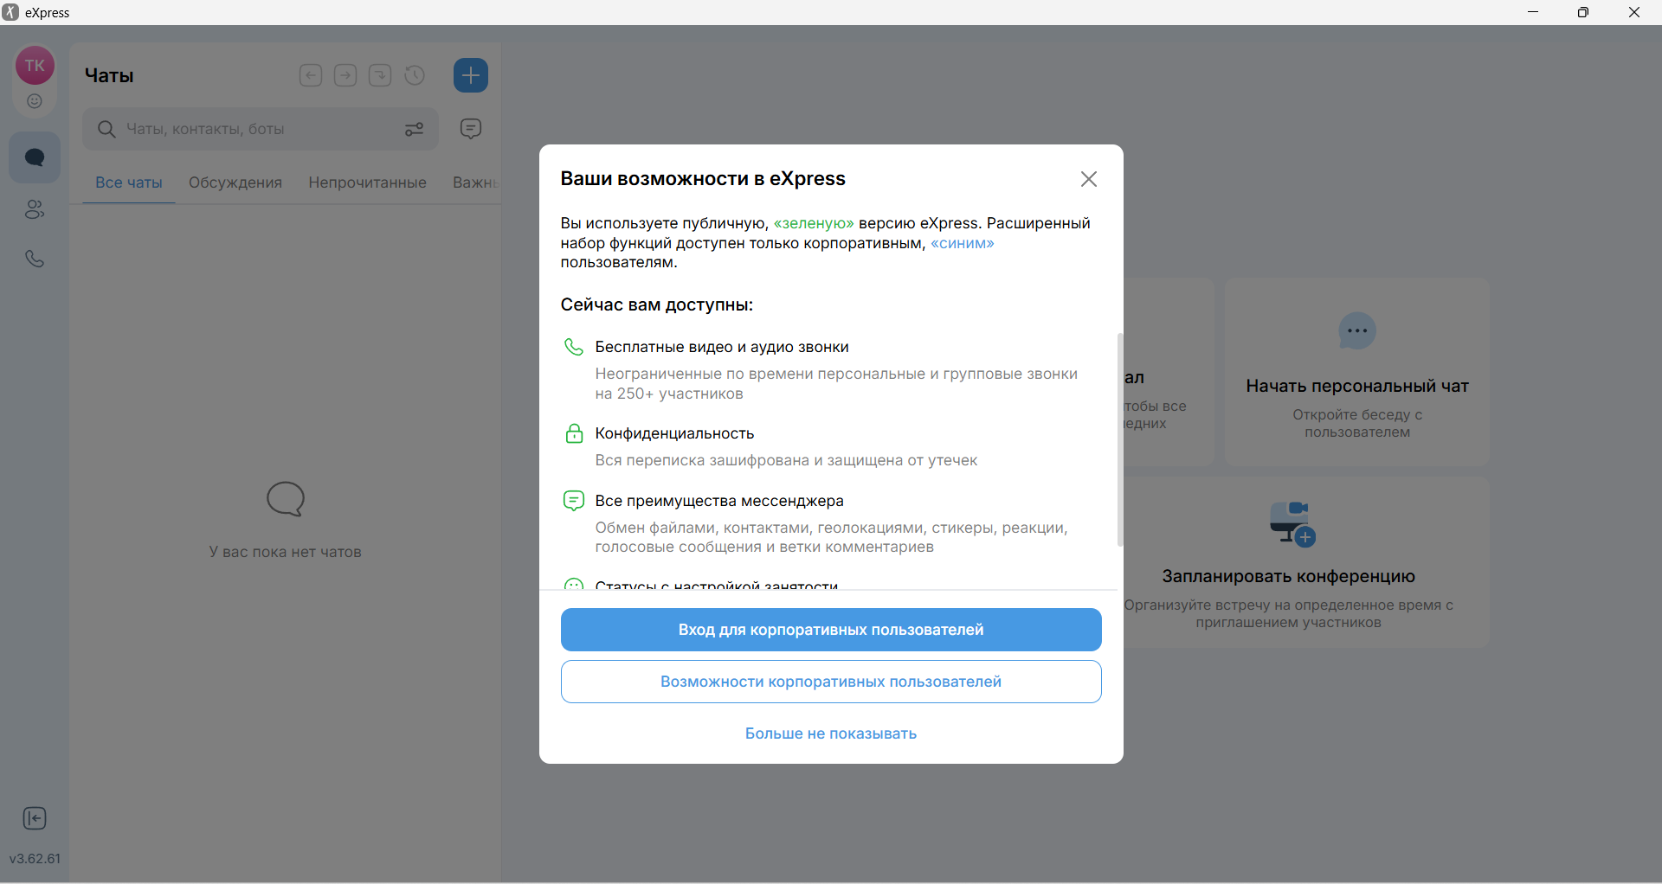Create a new chat with the blue plus button
Image resolution: width=1662 pixels, height=884 pixels.
click(x=471, y=75)
